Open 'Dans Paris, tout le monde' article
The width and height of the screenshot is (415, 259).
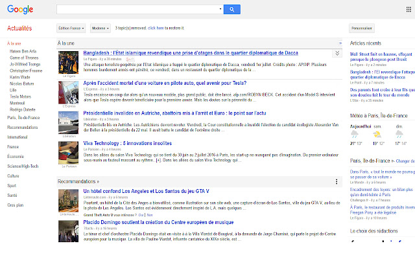[383, 174]
